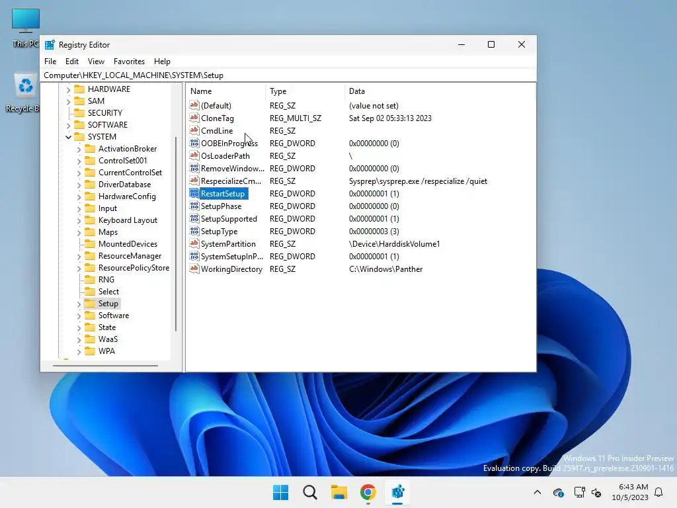Screen dimensions: 677x508
Task: Click the C:\Windows\Panther data cell
Action: (x=385, y=269)
